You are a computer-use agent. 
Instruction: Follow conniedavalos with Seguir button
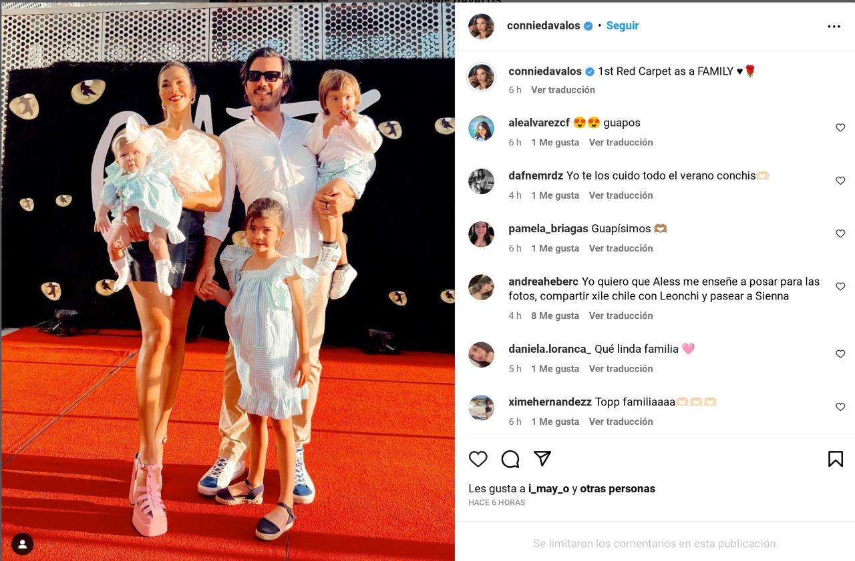pos(623,26)
